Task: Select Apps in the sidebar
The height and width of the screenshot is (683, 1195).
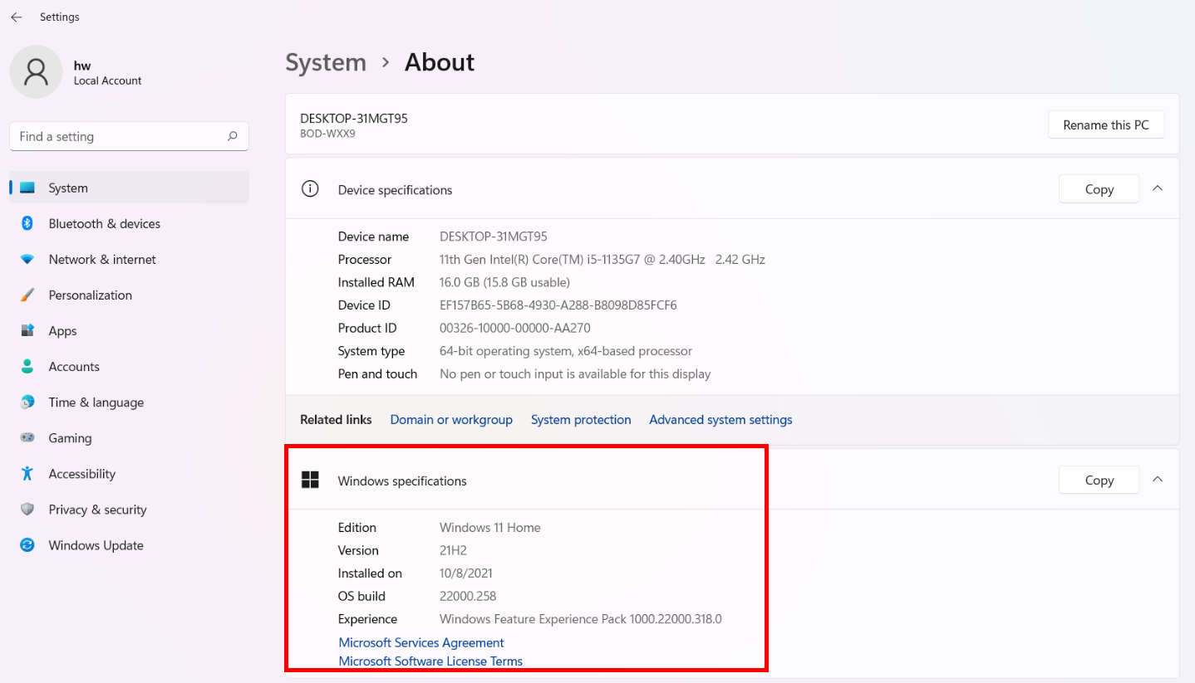Action: 130,330
